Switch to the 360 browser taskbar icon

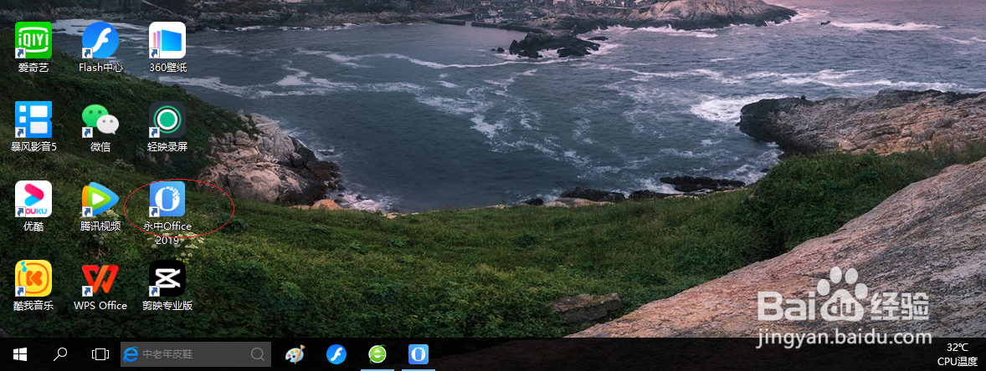coord(377,354)
